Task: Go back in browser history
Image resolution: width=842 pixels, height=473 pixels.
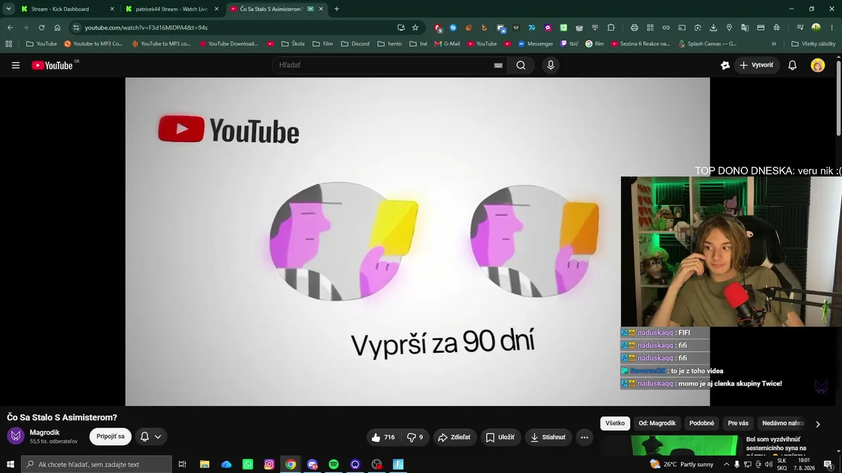Action: [10, 28]
